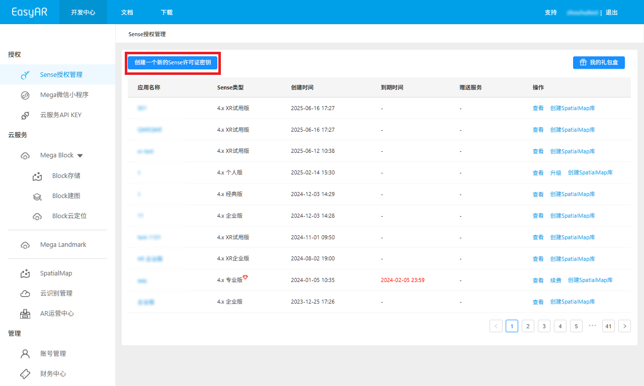Jump to page 41 in pagination
644x386 pixels.
click(609, 326)
